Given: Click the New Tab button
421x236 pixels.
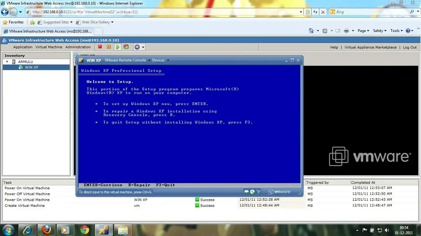Looking at the screenshot, I should point(99,31).
